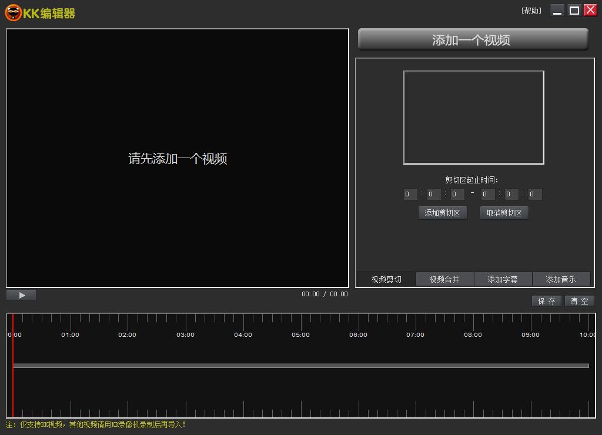
Task: Open the 添加字幕 tab
Action: (503, 279)
